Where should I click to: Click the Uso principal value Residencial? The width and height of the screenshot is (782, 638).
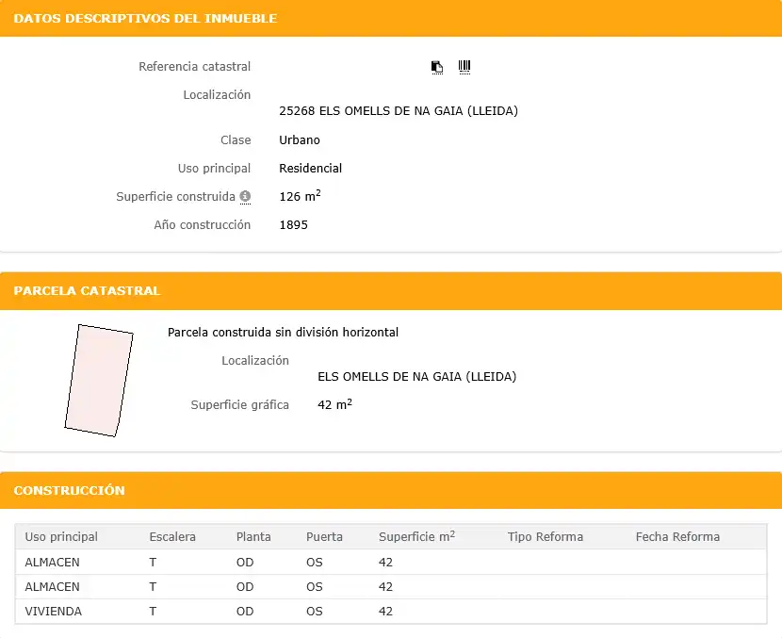coord(310,169)
